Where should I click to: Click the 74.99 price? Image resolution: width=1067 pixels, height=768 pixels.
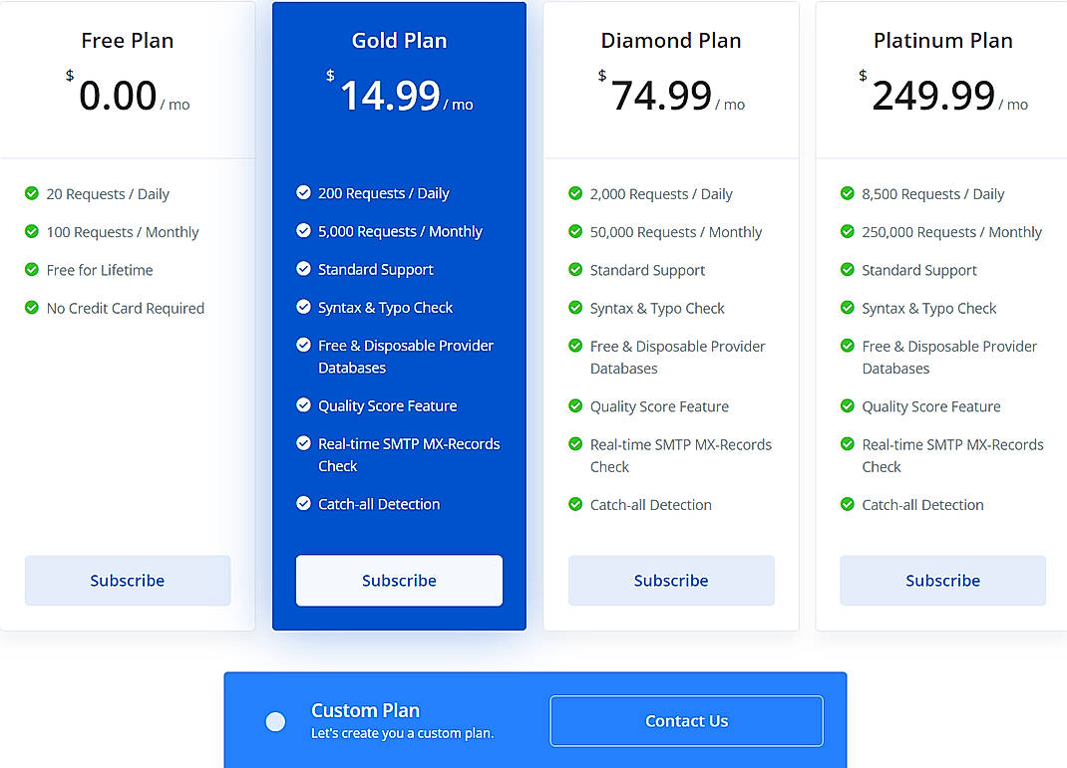tap(661, 96)
